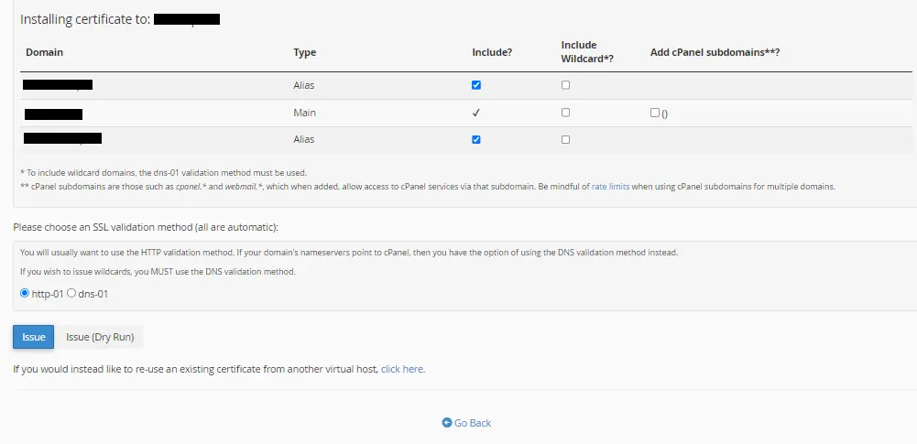Check Add cPanel subdomains for the Main row
Viewport: 917px width, 444px height.
click(655, 113)
